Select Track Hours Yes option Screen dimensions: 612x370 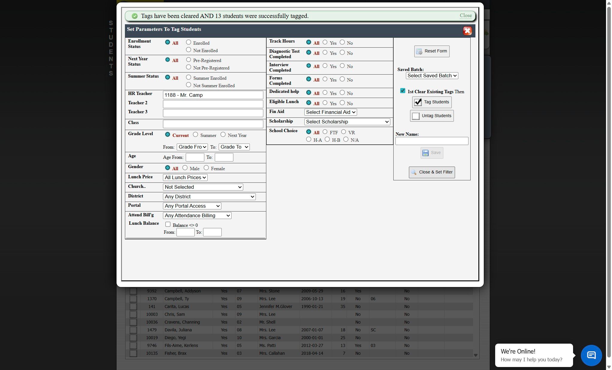(325, 42)
